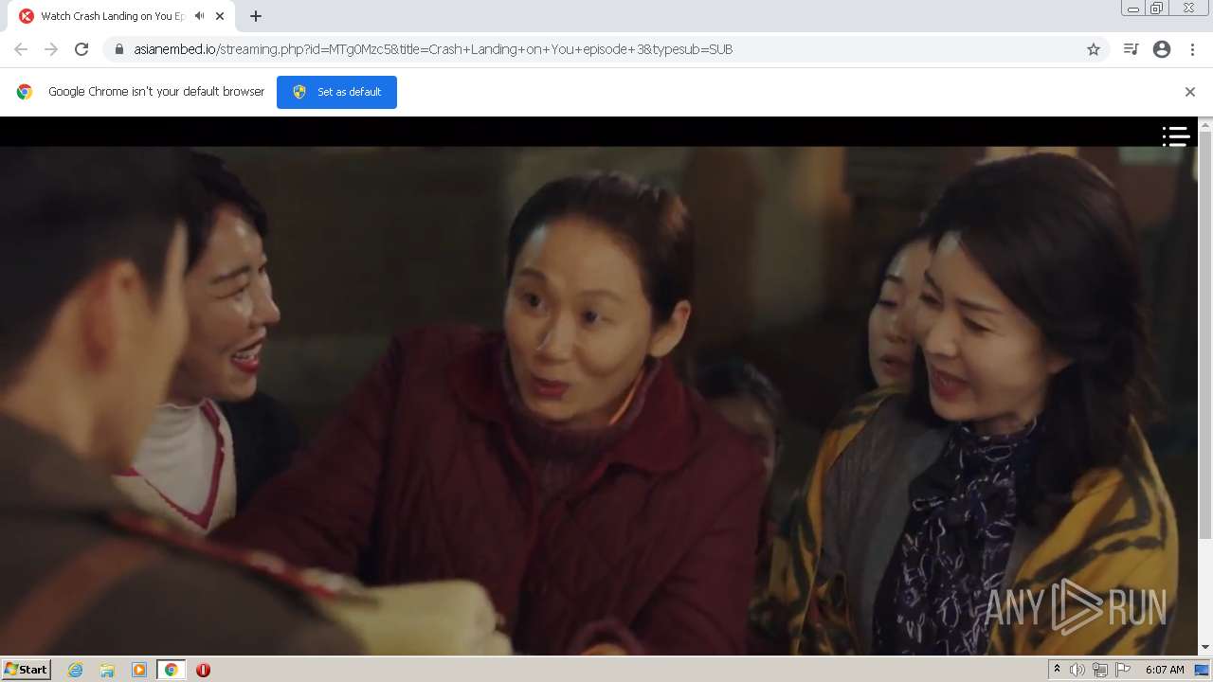This screenshot has width=1213, height=682.
Task: Mute the tab audio speaker icon
Action: pos(200,16)
